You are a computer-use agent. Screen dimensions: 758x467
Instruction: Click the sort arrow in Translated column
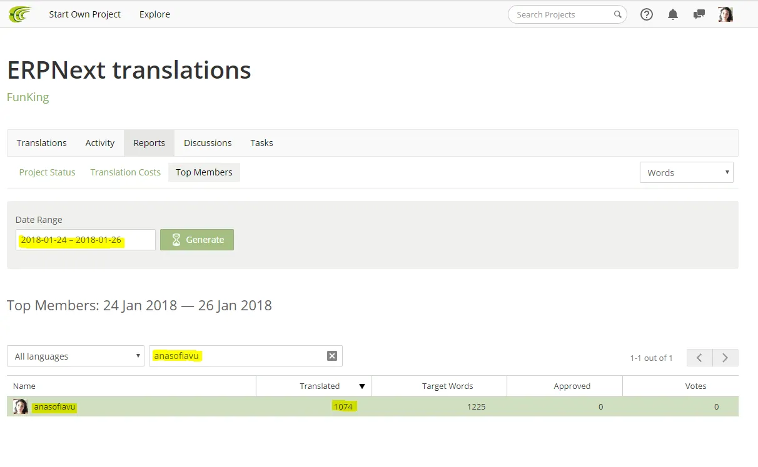coord(361,386)
